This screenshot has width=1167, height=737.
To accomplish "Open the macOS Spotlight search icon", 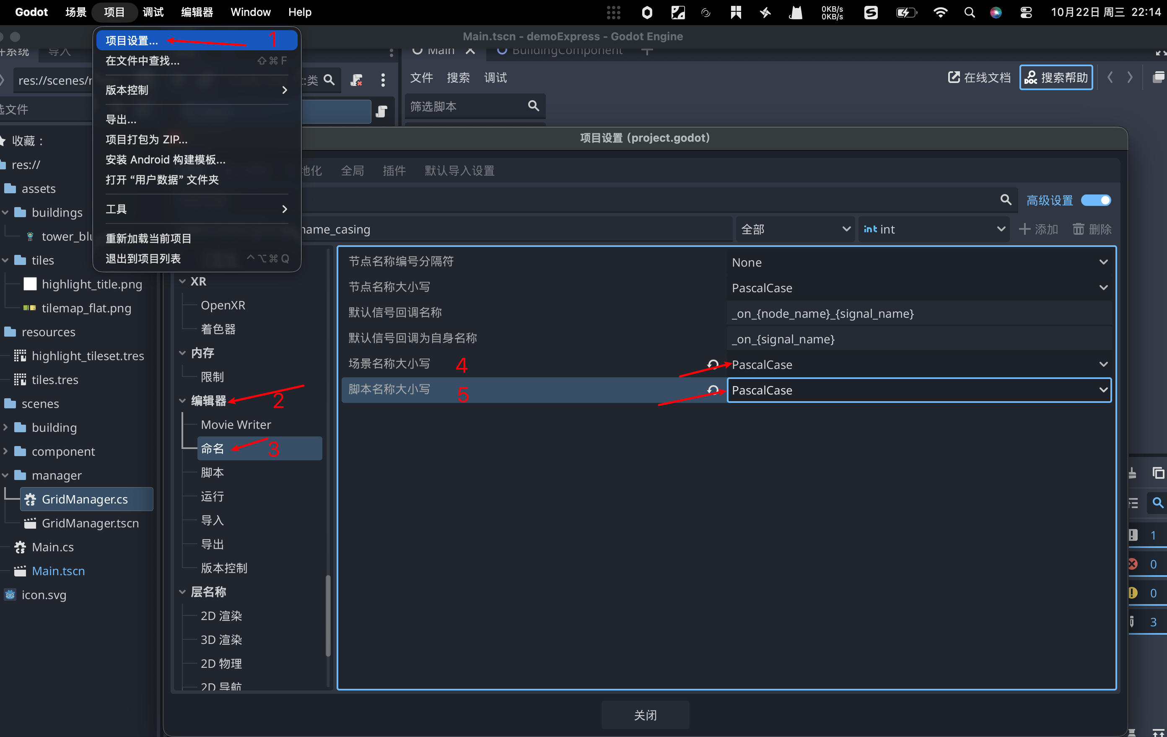I will point(969,12).
